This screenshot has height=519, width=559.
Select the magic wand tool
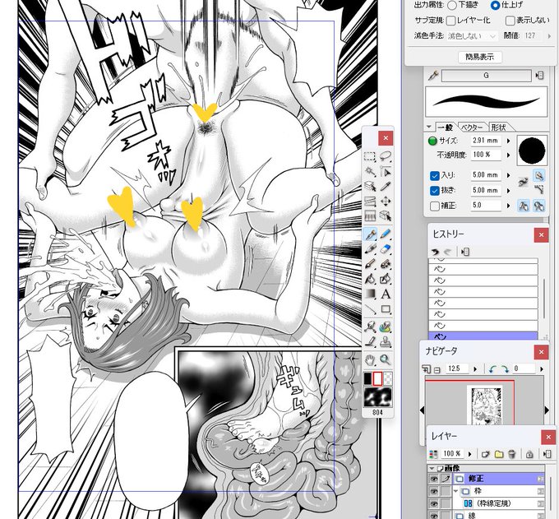pyautogui.click(x=370, y=172)
